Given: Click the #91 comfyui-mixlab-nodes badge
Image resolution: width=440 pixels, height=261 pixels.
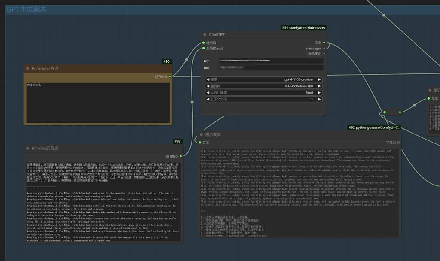Looking at the screenshot, I should (303, 27).
